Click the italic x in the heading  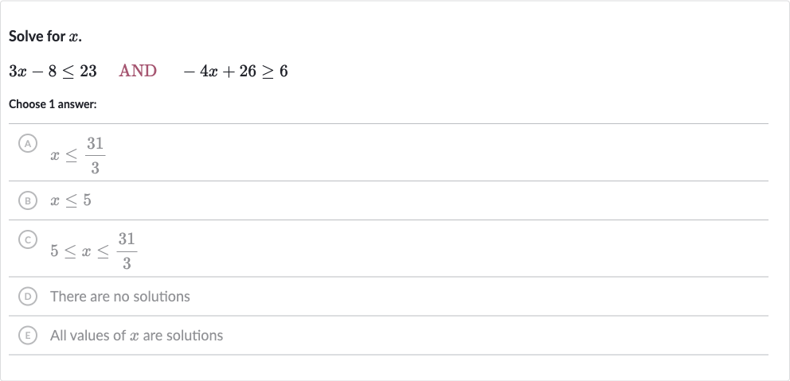point(73,37)
